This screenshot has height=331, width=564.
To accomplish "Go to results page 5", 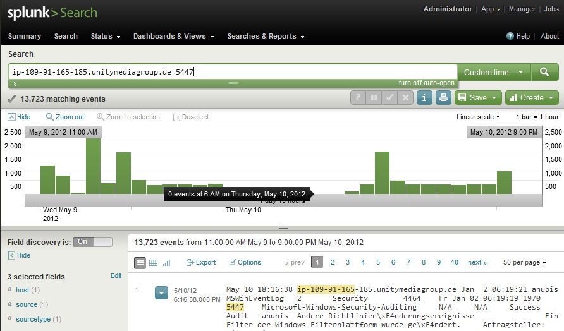I will coord(378,262).
